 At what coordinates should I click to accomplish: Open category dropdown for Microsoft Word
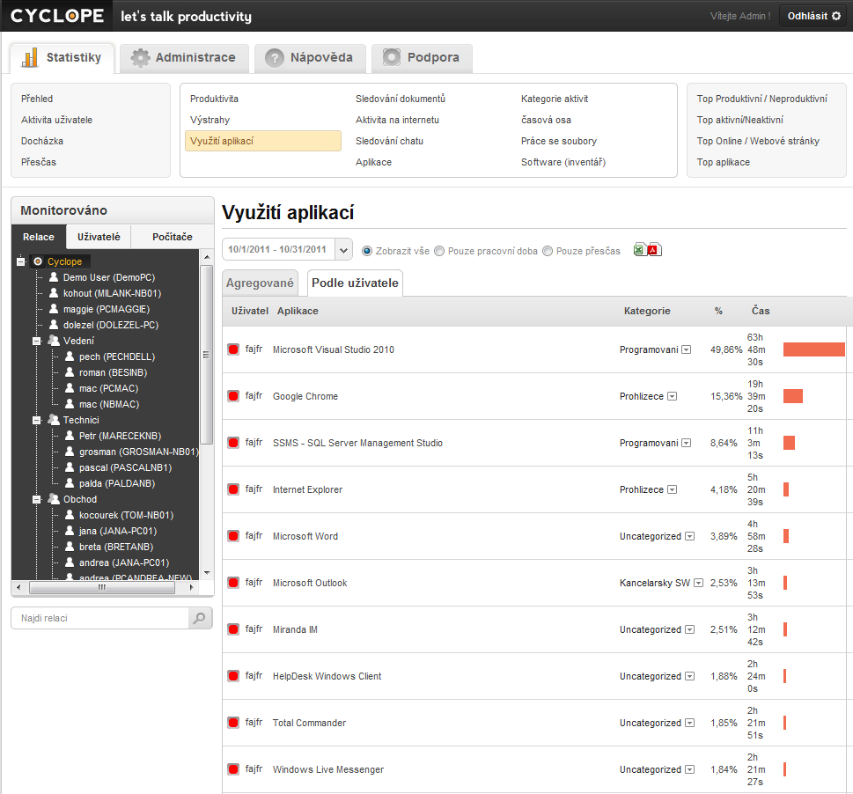point(690,536)
